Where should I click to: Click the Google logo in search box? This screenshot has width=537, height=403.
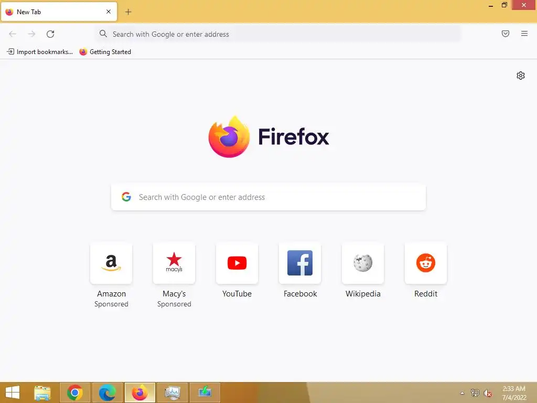126,197
